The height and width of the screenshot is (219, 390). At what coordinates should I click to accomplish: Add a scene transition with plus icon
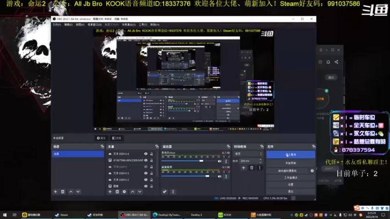pos(243,168)
